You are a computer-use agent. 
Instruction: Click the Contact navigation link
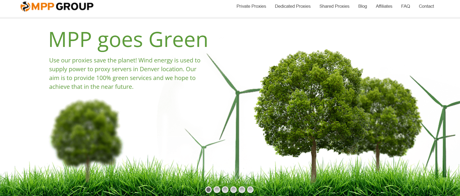[426, 6]
